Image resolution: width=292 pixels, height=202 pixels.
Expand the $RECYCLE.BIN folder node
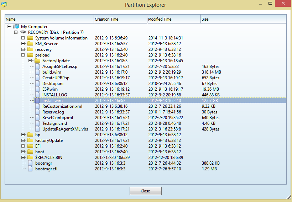(23, 157)
